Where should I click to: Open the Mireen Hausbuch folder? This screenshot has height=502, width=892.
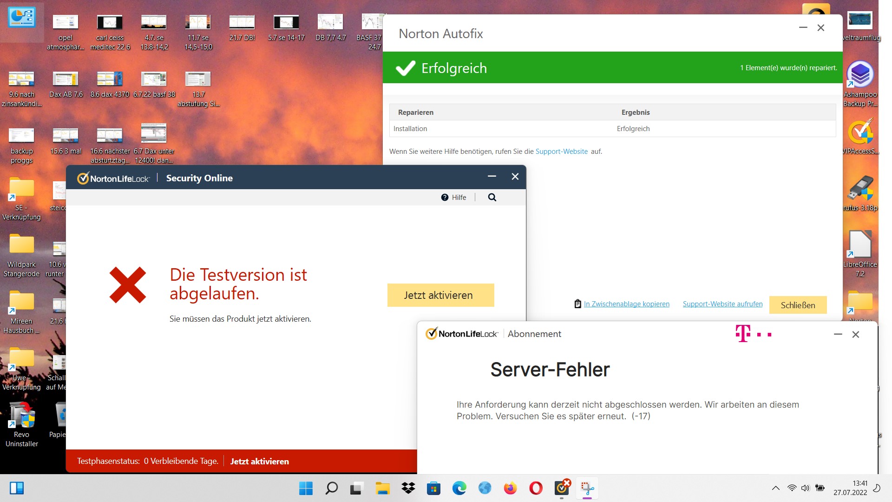(21, 311)
